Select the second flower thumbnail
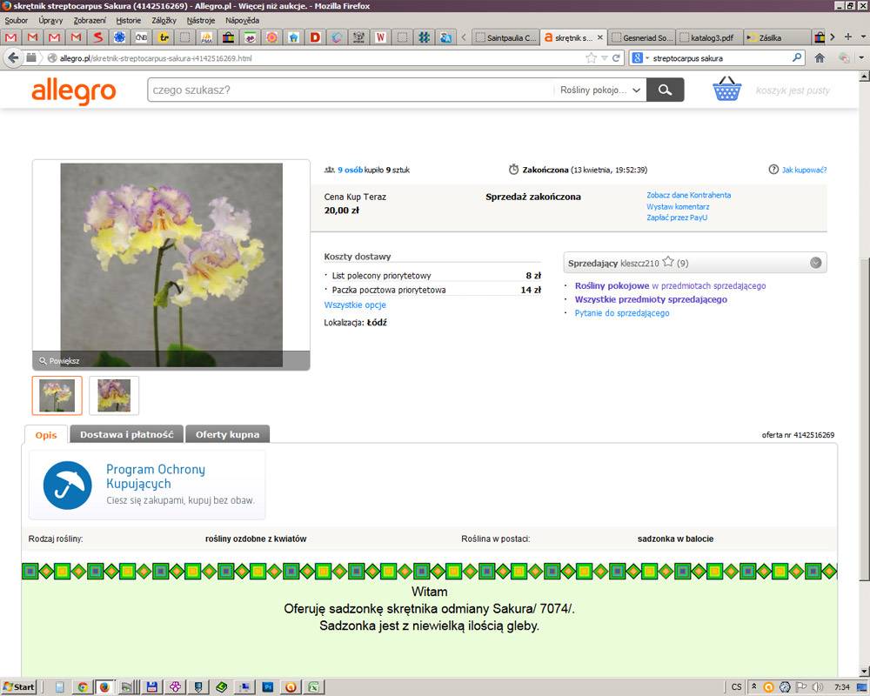This screenshot has width=870, height=696. click(114, 395)
